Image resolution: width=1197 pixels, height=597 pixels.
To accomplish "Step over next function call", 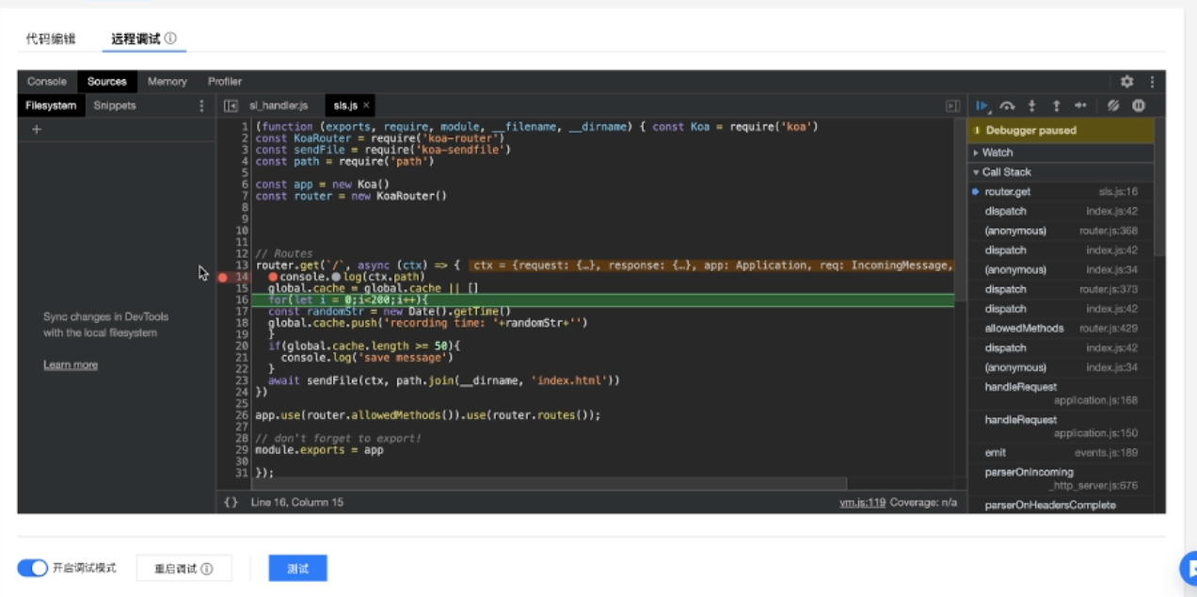I will [x=1007, y=106].
